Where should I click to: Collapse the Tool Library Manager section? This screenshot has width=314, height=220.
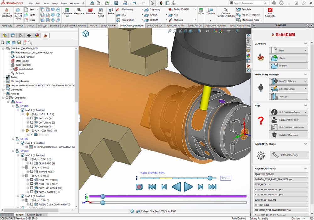tap(306, 74)
